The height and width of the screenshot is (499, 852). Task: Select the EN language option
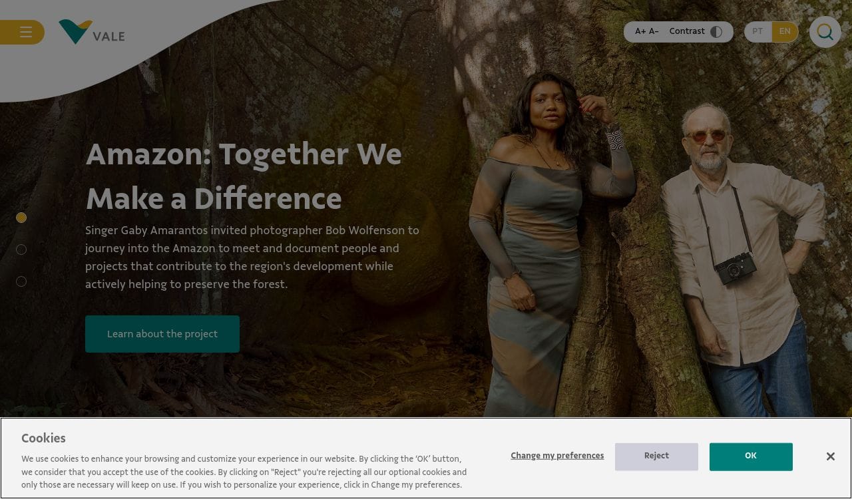(785, 31)
